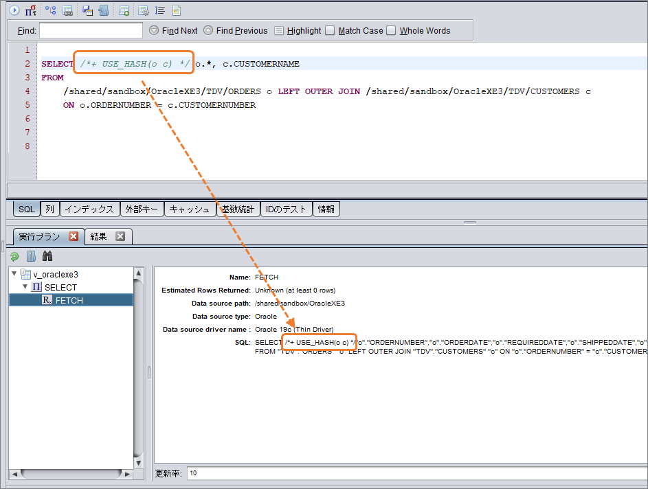Click the 更新率 input field
The height and width of the screenshot is (489, 648).
pos(417,473)
